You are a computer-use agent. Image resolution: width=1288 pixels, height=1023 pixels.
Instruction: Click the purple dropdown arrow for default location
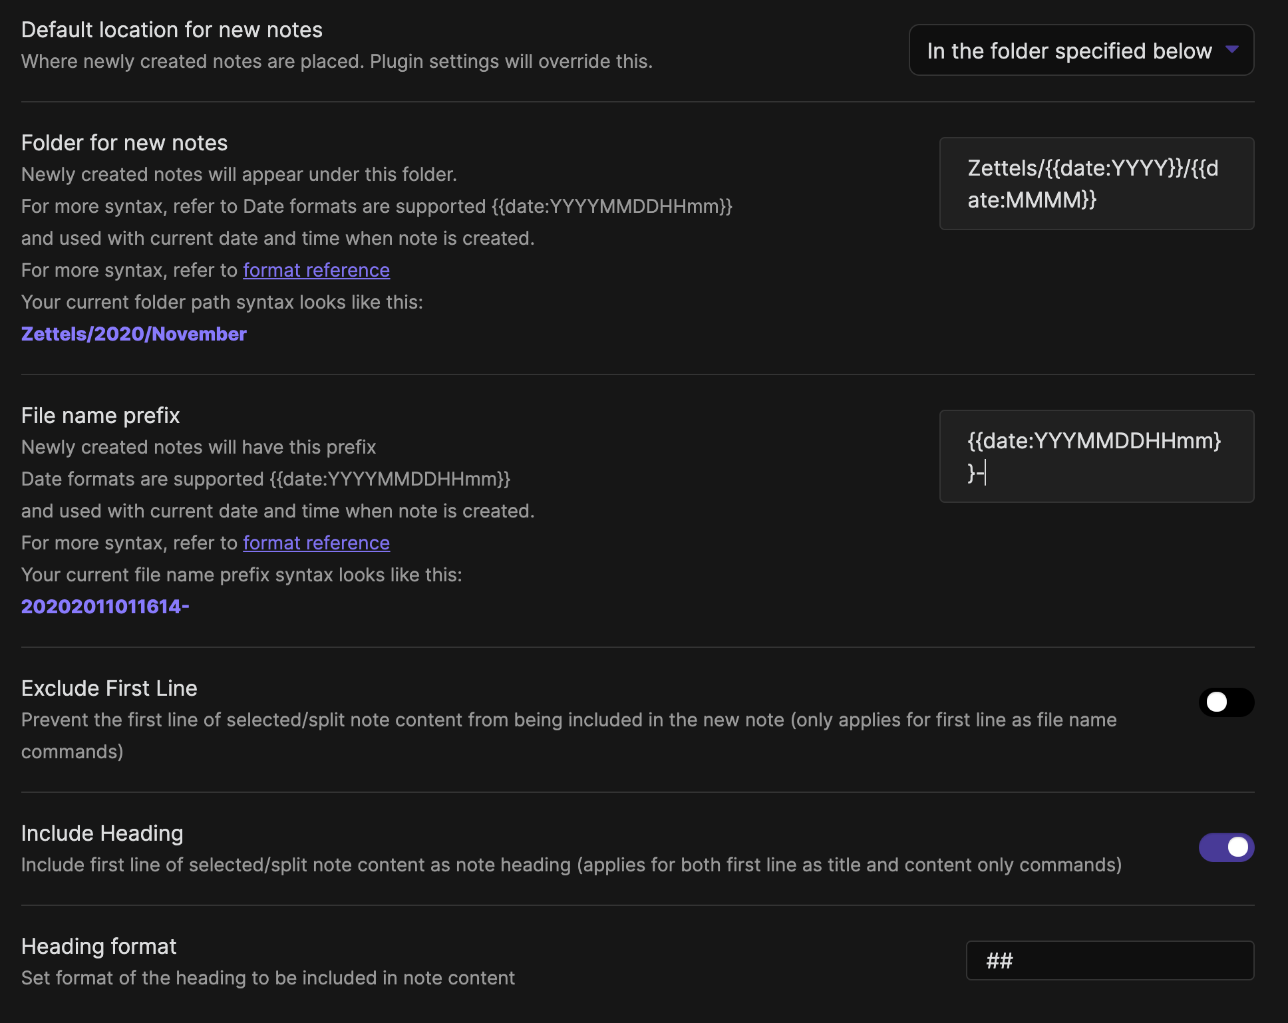click(x=1231, y=50)
